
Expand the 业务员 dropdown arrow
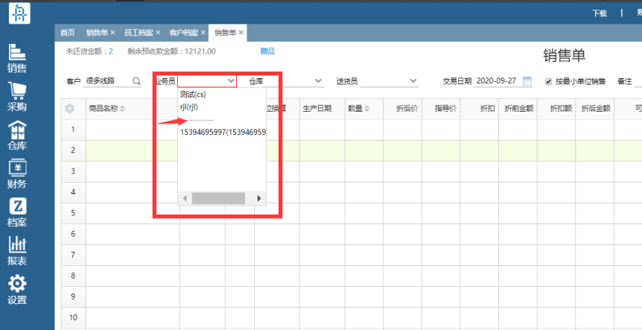tap(231, 81)
